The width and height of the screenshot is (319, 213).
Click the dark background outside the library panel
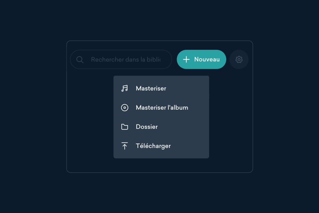(32, 106)
